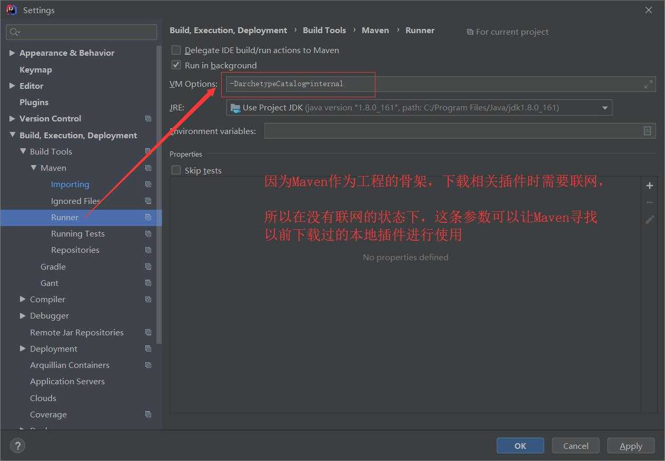This screenshot has width=665, height=461.
Task: Uncheck Run in background
Action: click(x=176, y=65)
